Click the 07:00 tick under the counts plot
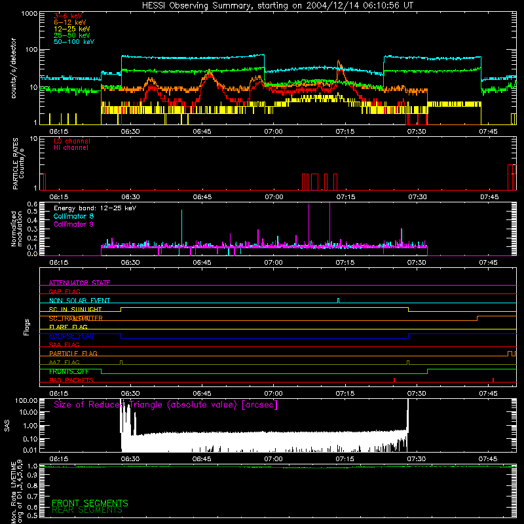 click(x=273, y=132)
